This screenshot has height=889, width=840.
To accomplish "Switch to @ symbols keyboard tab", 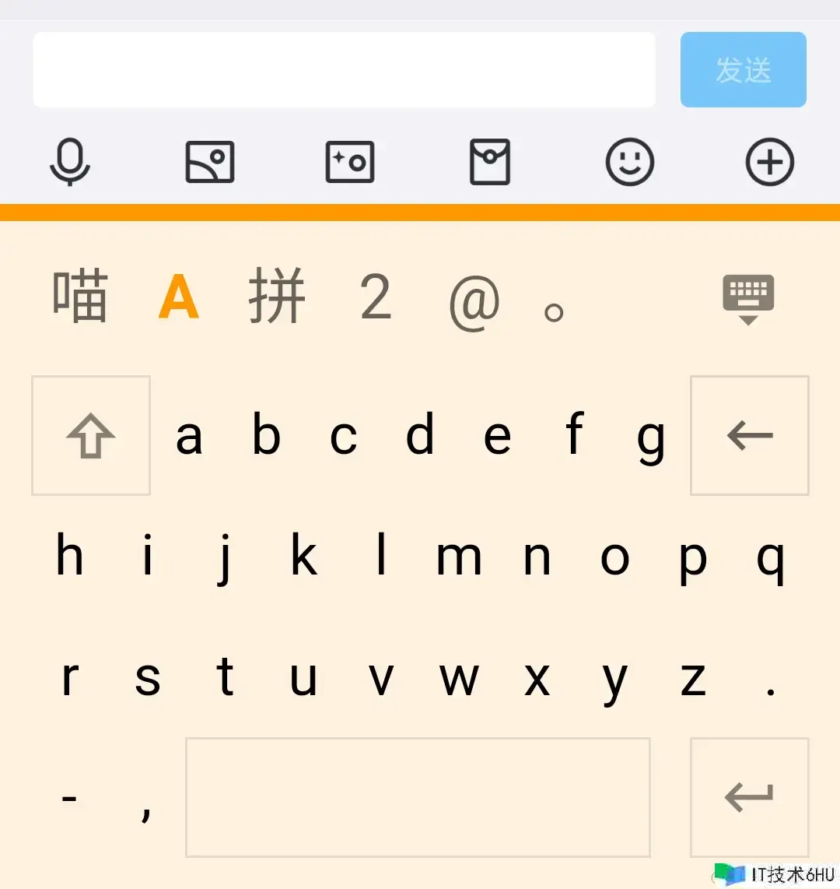I will (474, 303).
